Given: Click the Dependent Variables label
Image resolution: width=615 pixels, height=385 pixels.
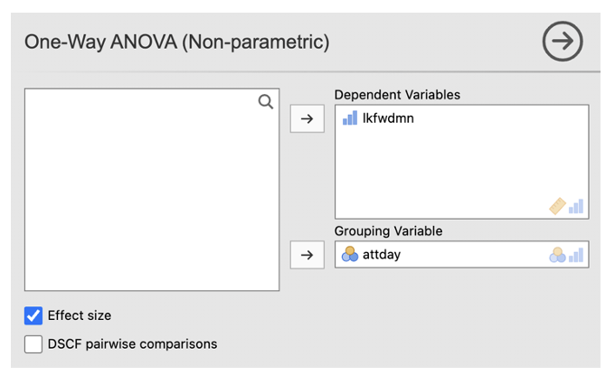Looking at the screenshot, I should (397, 95).
